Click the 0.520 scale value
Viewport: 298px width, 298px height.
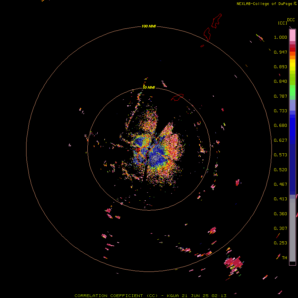pyautogui.click(x=280, y=170)
